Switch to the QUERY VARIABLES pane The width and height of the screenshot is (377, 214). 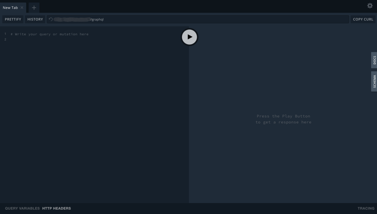[22, 208]
